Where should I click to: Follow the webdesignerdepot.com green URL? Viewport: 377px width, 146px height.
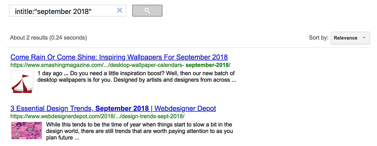[97, 116]
